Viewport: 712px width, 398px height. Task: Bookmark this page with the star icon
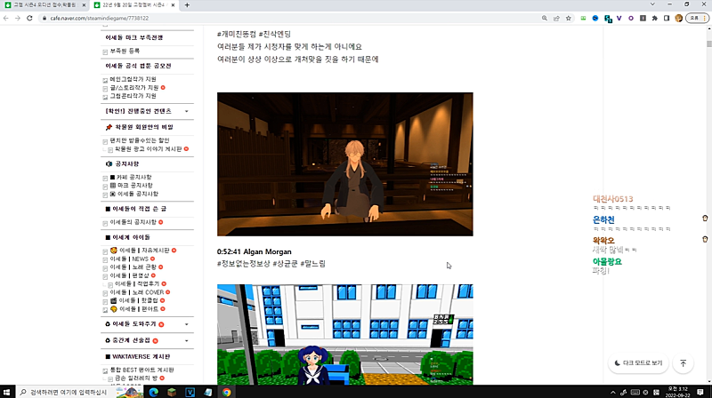(568, 18)
